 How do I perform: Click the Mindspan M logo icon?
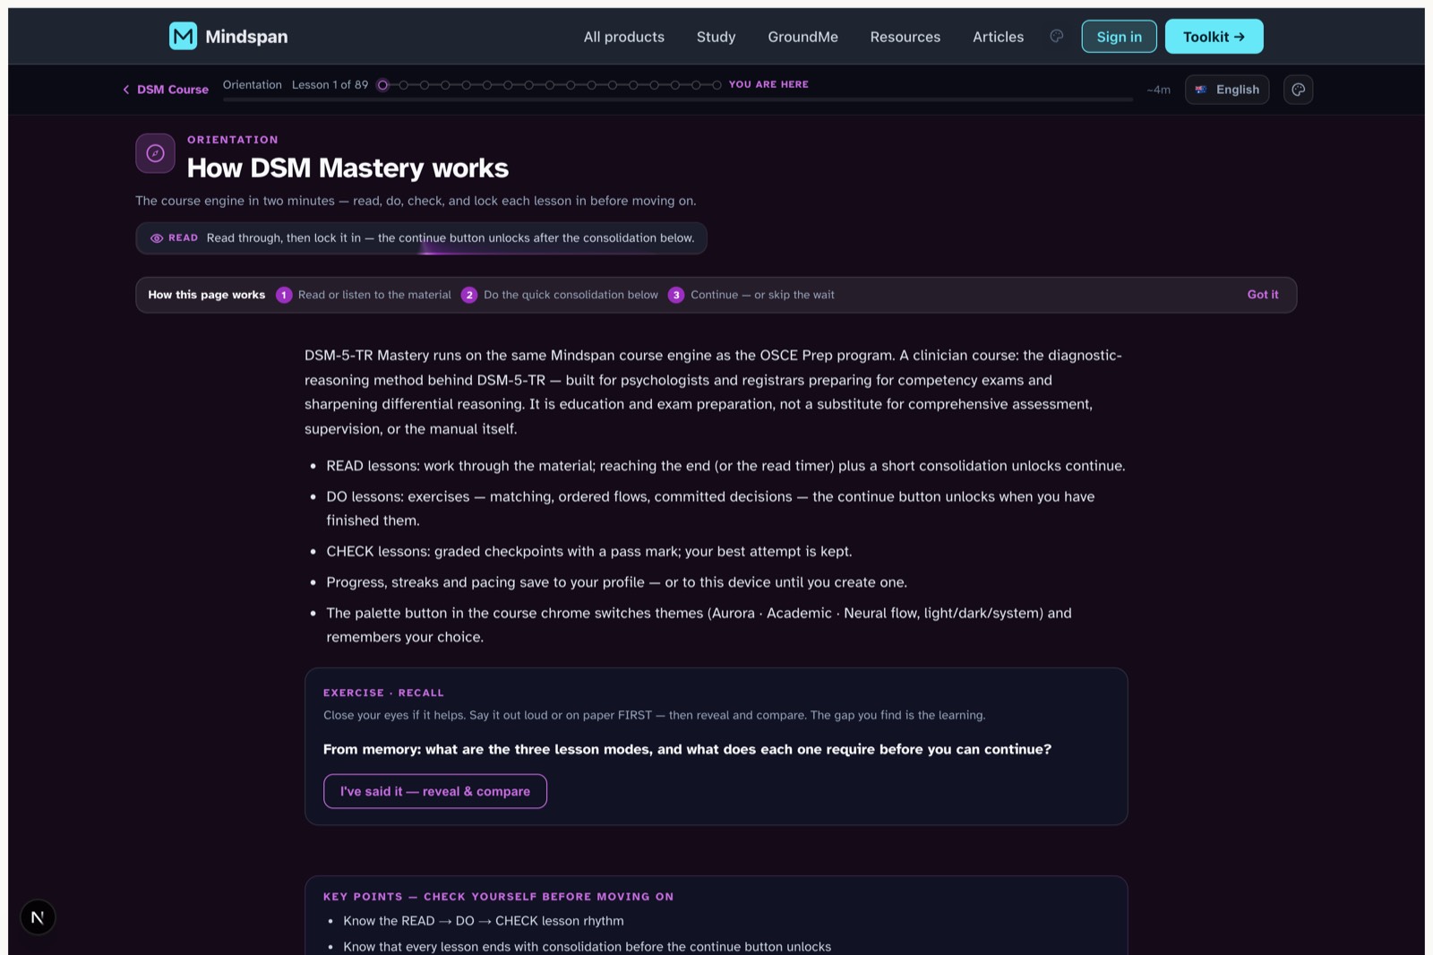pos(183,37)
